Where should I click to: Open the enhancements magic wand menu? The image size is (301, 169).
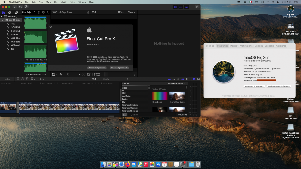click(x=62, y=74)
